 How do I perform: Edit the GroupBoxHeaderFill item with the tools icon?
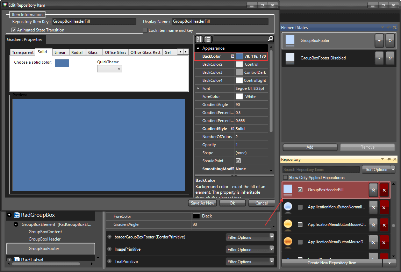point(373,190)
